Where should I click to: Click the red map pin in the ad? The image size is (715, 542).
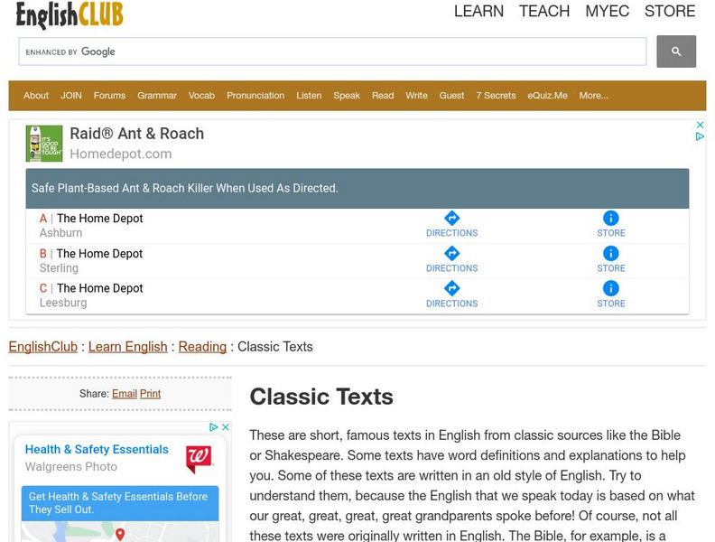coord(120,534)
